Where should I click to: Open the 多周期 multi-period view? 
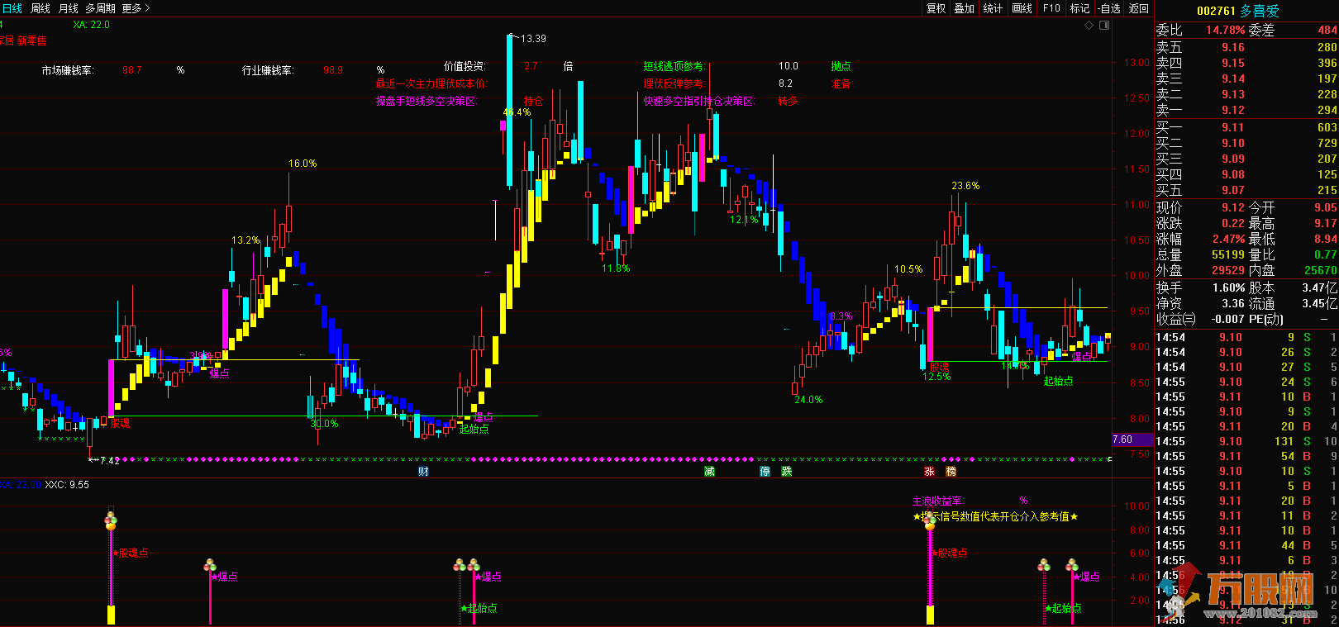point(101,8)
